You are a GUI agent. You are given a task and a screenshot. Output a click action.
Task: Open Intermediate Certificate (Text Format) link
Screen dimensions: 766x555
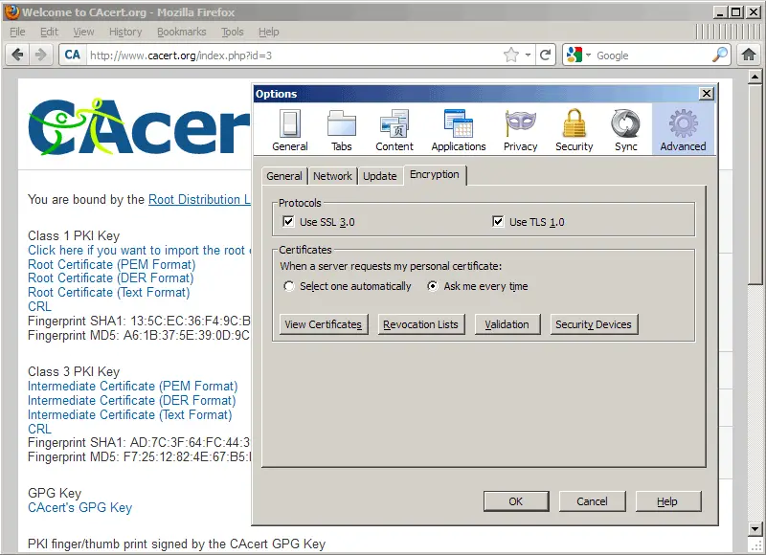click(x=129, y=415)
